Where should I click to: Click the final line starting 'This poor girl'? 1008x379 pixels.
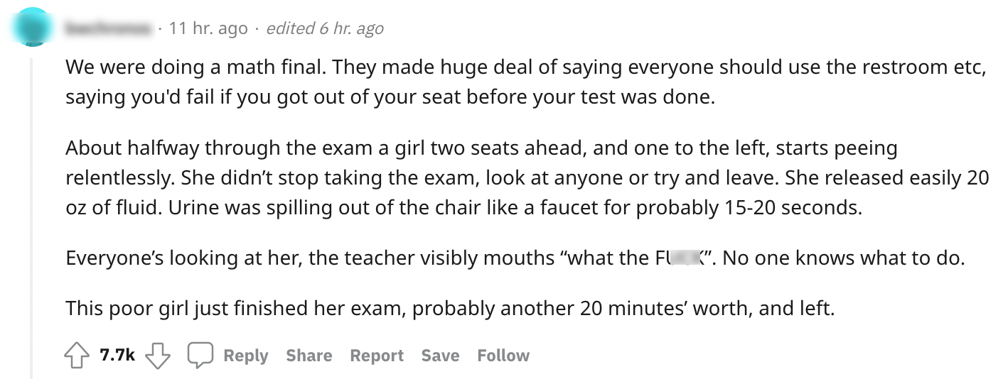point(448,309)
